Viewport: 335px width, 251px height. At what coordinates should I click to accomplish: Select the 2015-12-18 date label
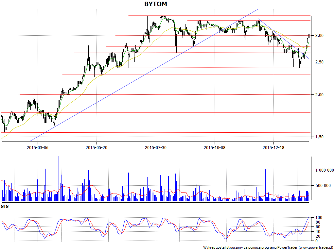coord(273,147)
